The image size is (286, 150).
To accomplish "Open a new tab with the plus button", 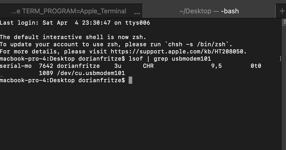I will pyautogui.click(x=282, y=11).
